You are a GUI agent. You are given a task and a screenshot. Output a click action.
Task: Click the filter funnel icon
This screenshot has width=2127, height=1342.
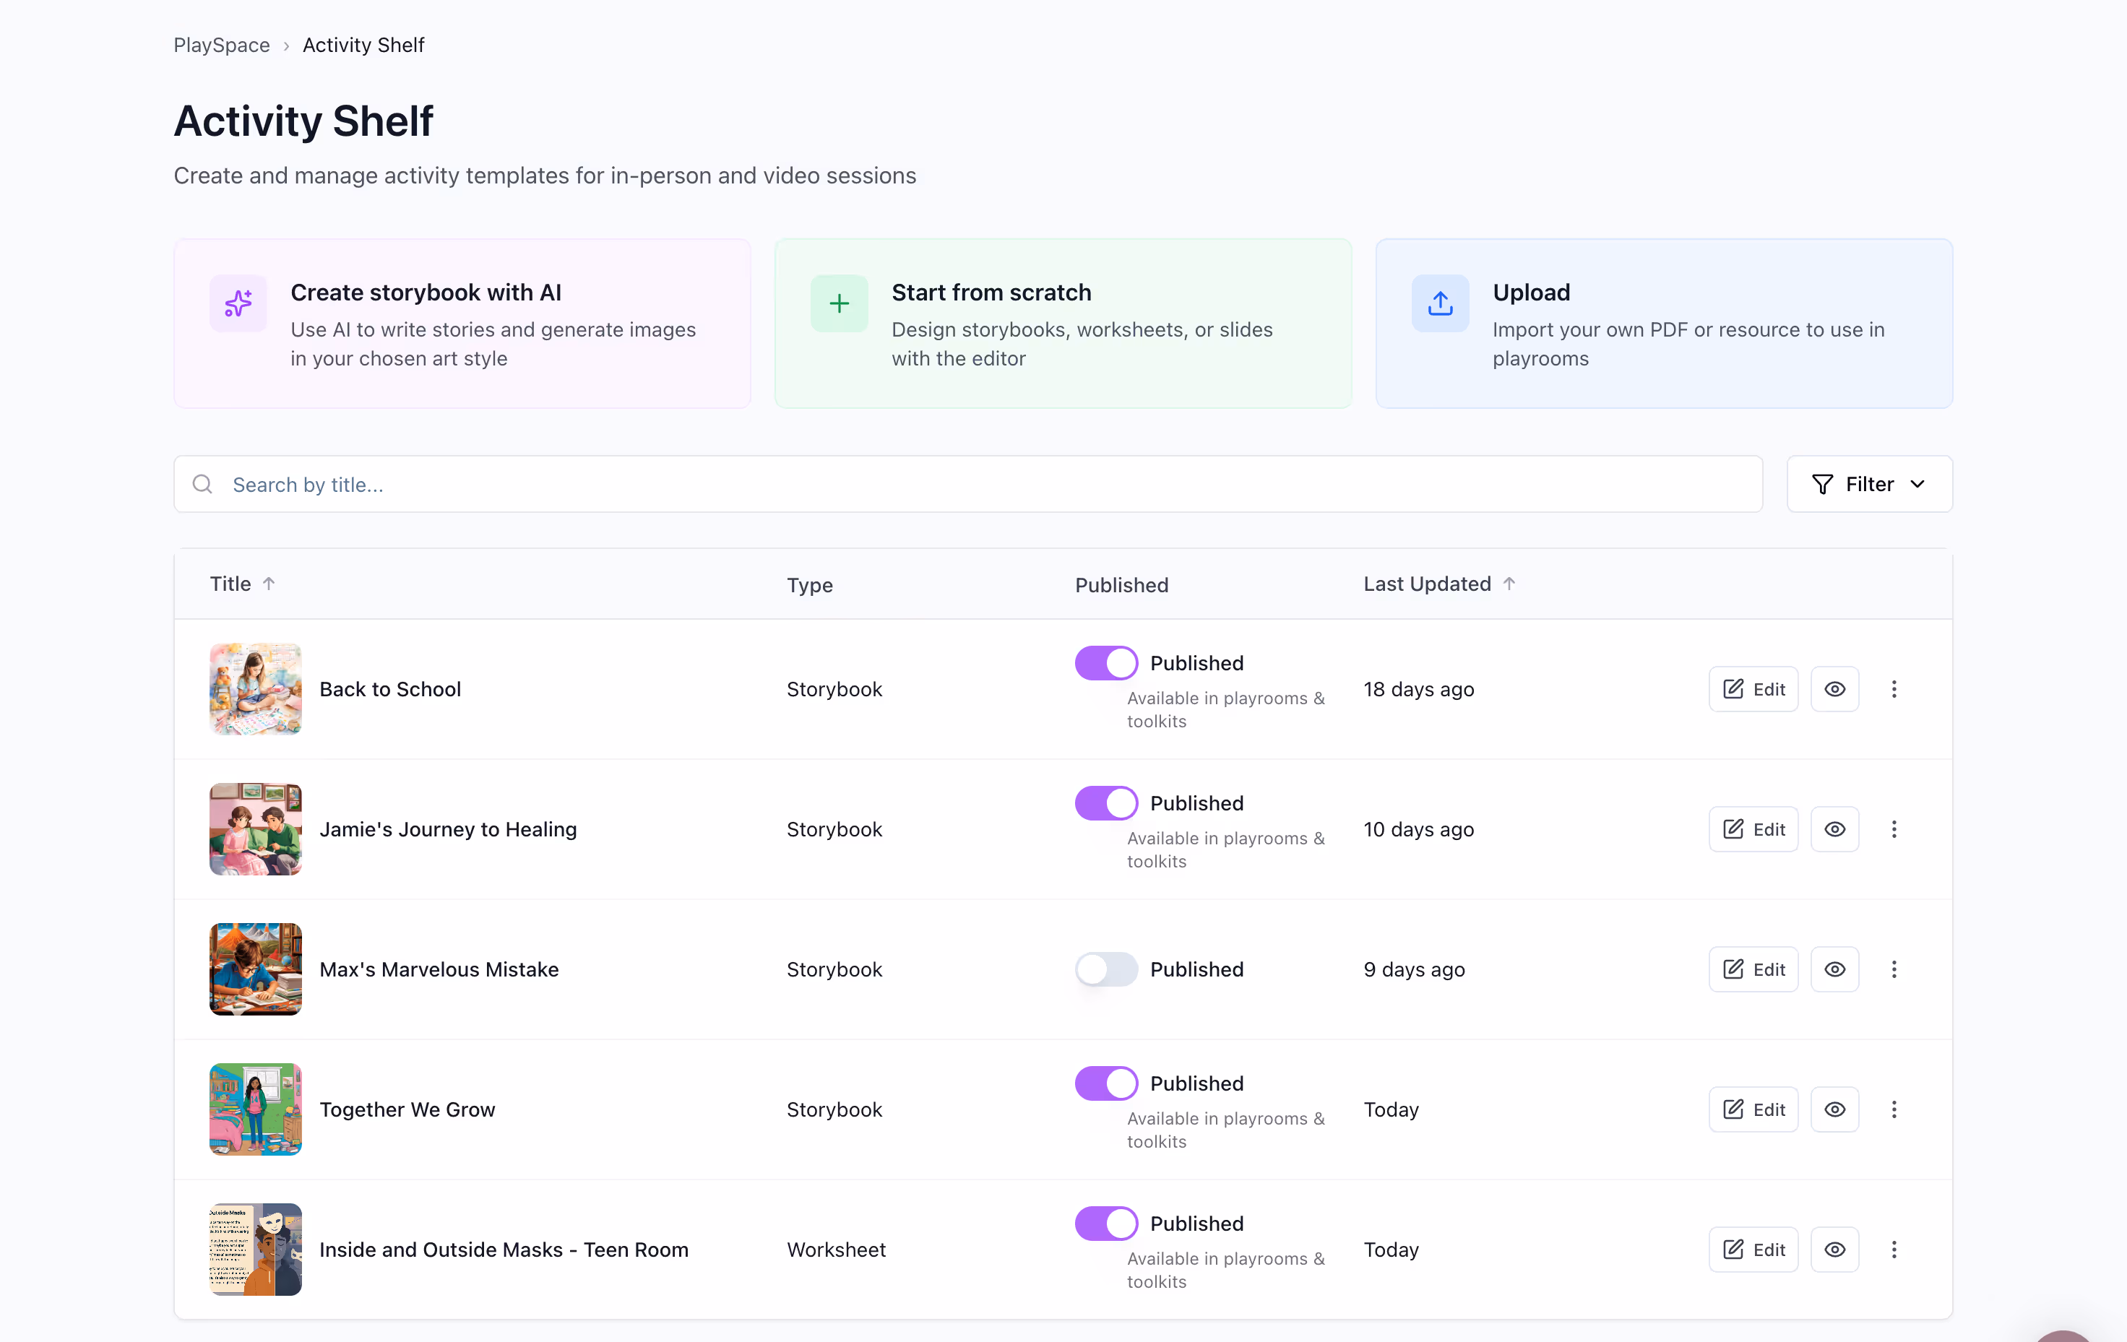coord(1821,484)
